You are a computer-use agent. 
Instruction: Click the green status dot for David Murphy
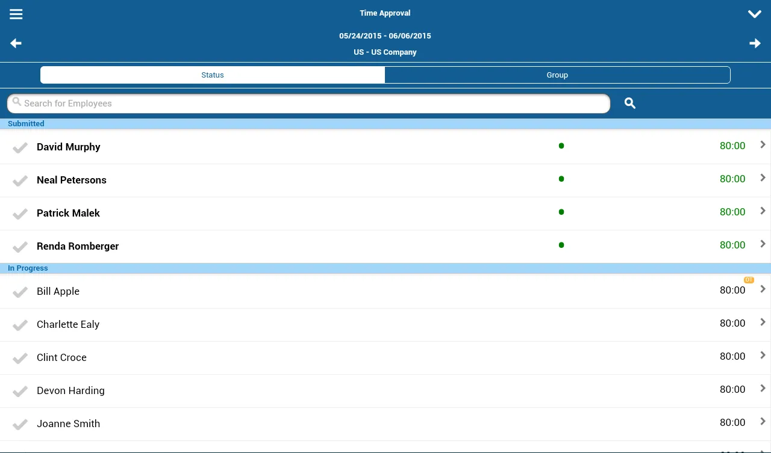561,146
